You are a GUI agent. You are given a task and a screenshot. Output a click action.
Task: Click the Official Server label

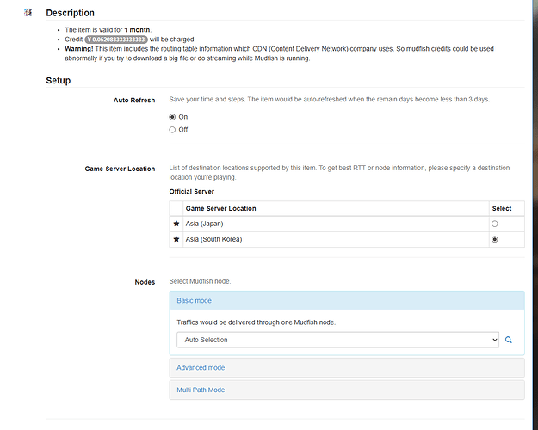(191, 191)
